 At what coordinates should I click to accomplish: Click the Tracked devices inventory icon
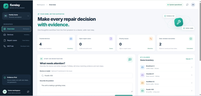pos(71,39)
